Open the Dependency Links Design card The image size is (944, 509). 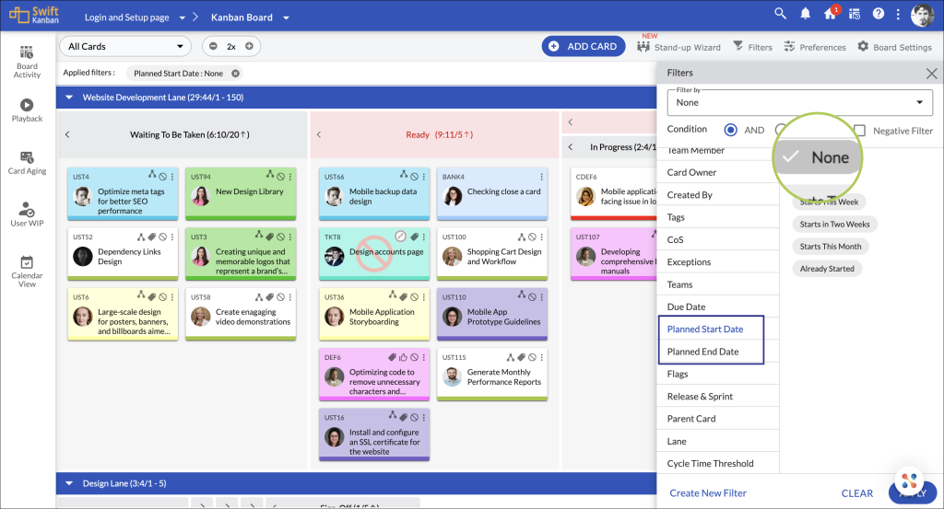pos(123,254)
